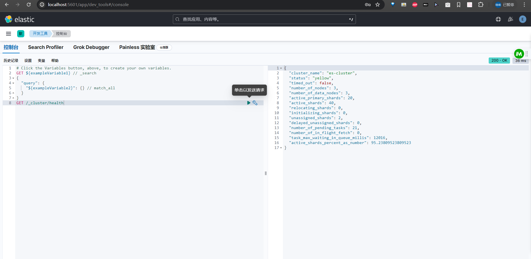Open the user avatar E menu
Viewport: 531px width, 259px height.
coord(522,19)
